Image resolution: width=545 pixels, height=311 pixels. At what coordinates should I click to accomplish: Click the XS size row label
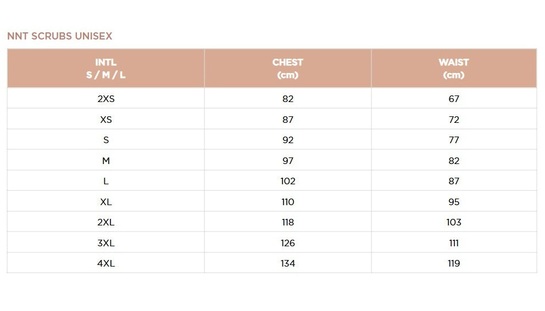[x=106, y=120]
